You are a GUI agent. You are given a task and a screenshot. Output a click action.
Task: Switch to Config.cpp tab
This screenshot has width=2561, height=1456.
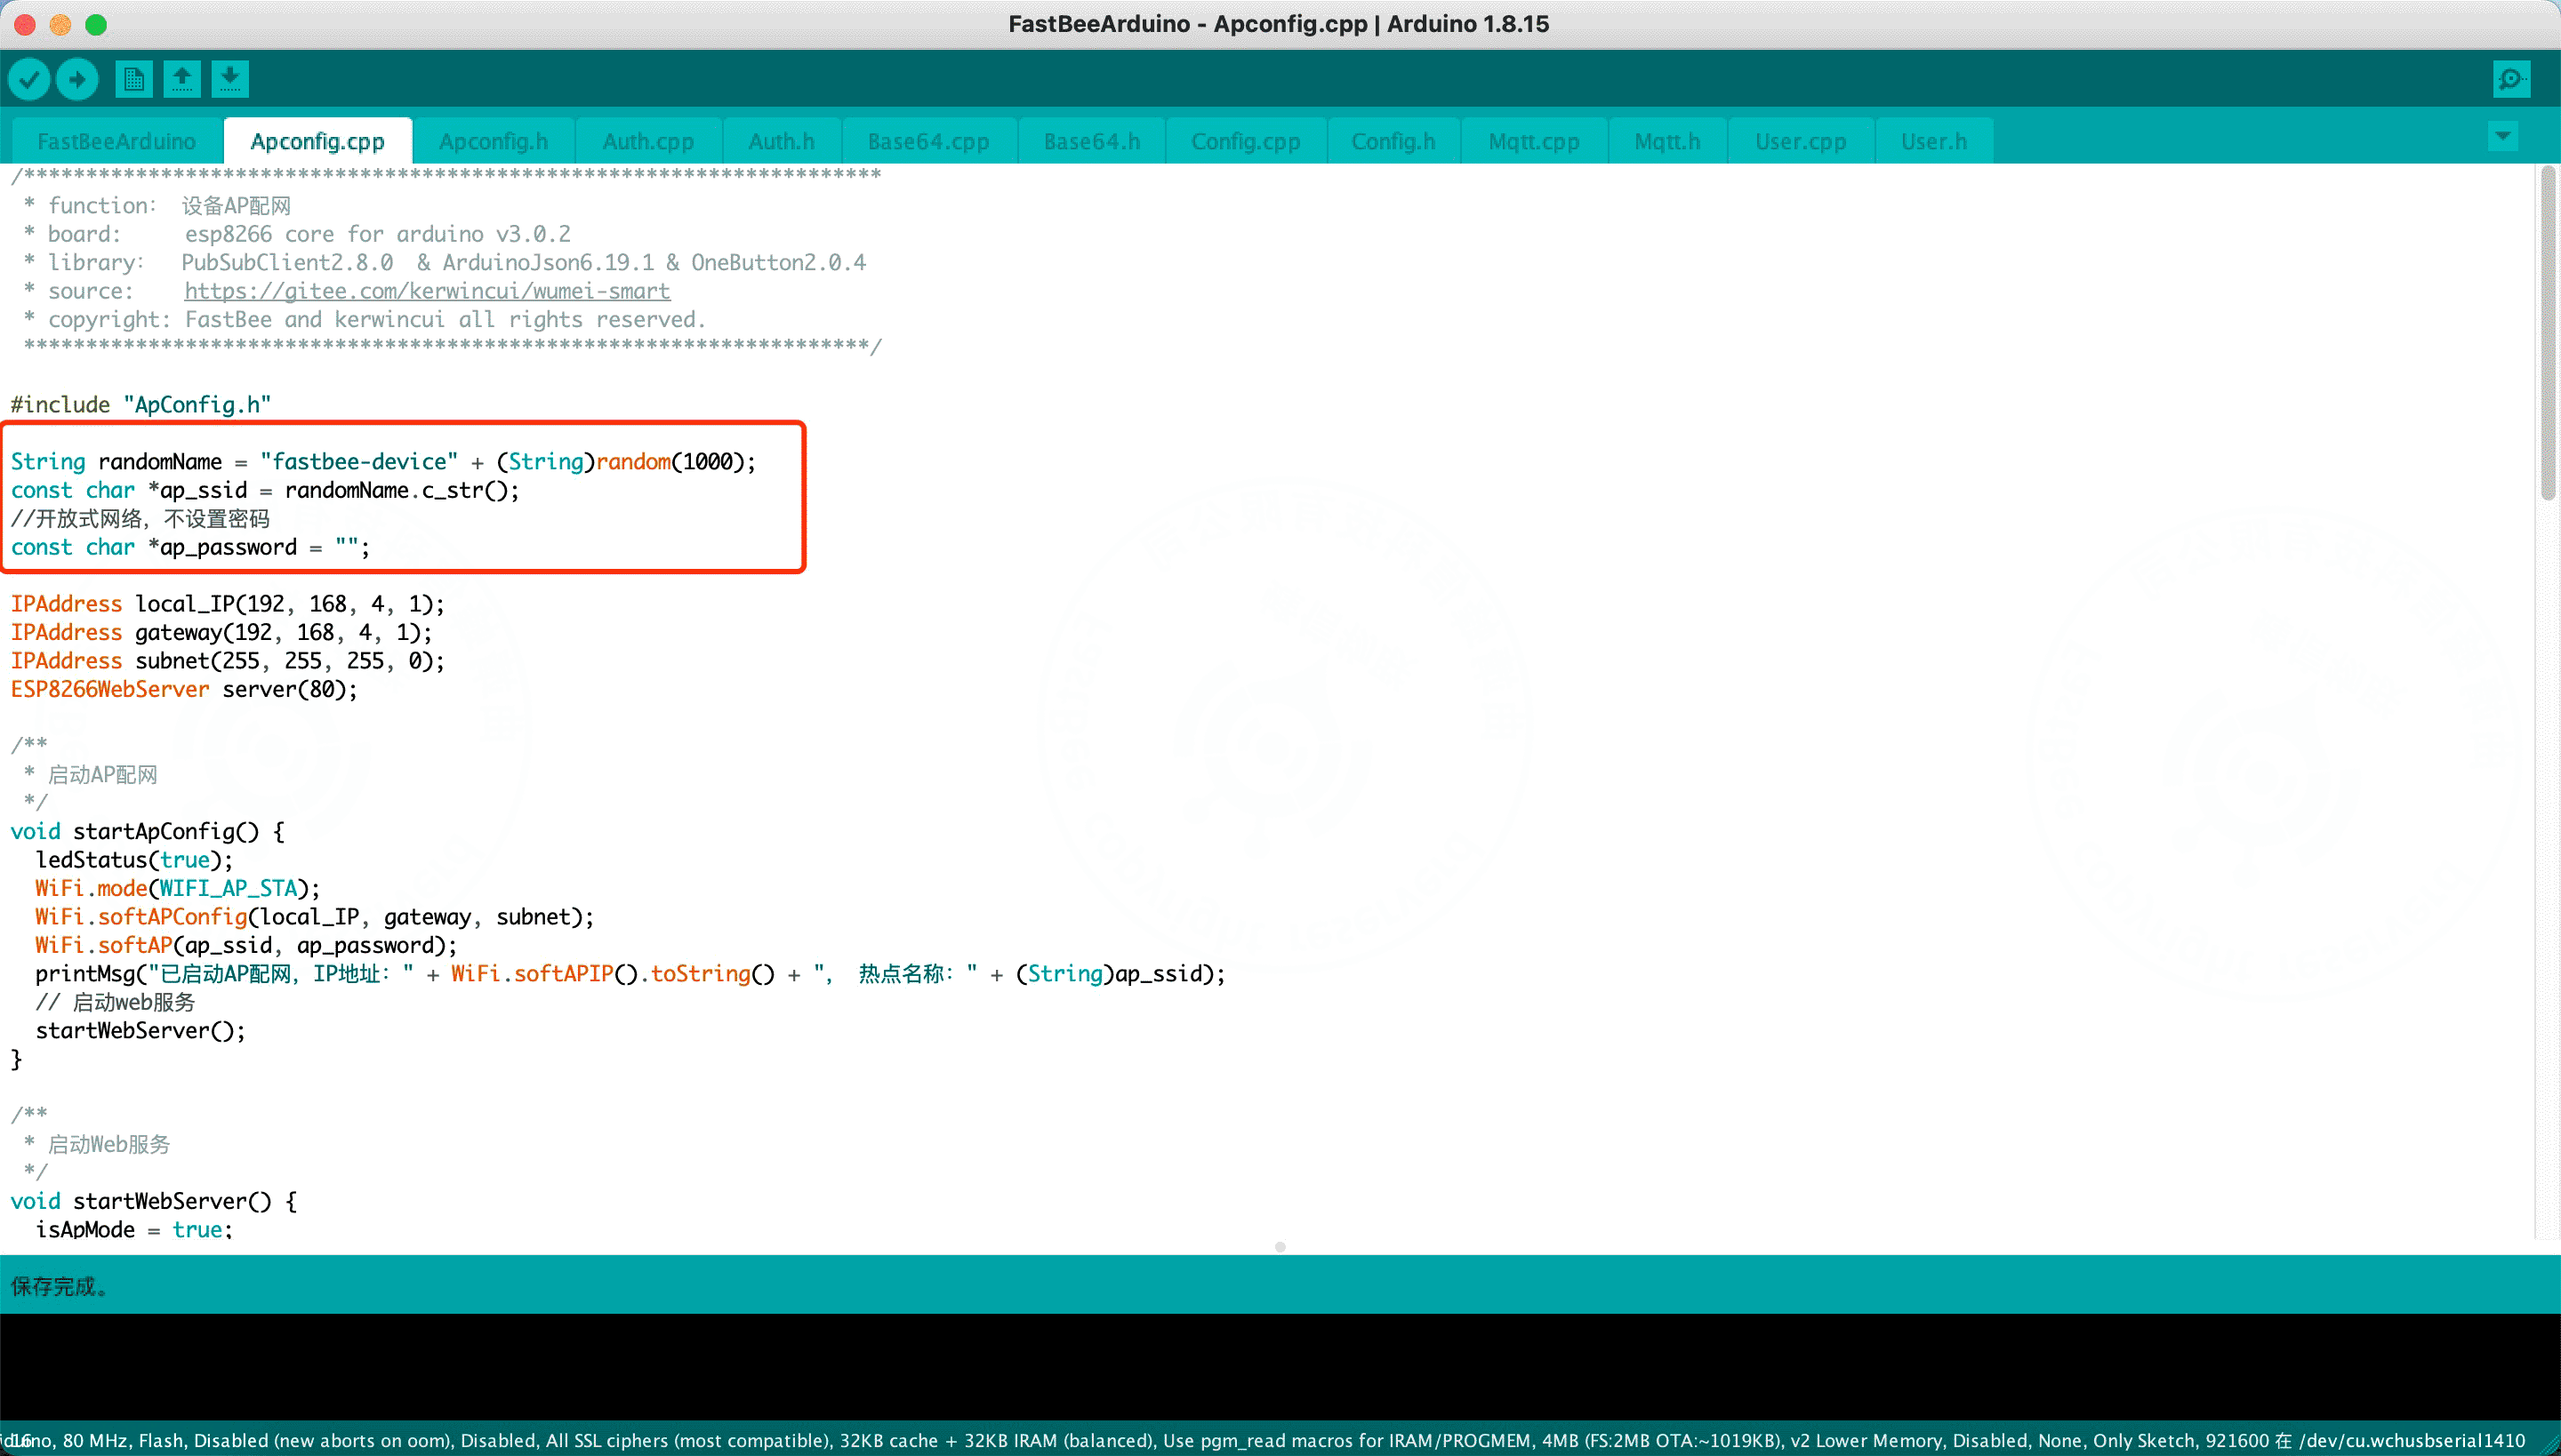pyautogui.click(x=1246, y=142)
